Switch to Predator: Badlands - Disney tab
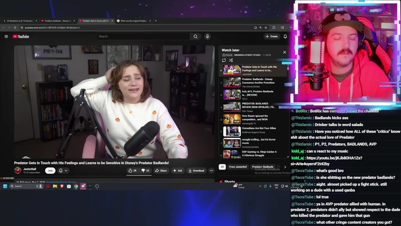The width and height of the screenshot is (401, 226). pyautogui.click(x=58, y=21)
